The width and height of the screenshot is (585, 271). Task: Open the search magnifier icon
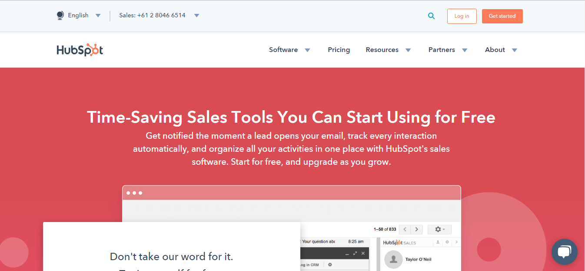point(431,16)
